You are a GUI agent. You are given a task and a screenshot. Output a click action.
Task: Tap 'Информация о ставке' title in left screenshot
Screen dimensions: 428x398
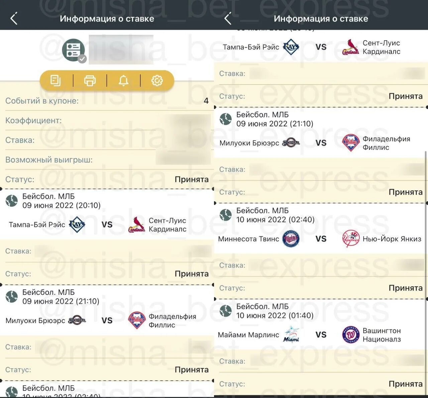pyautogui.click(x=107, y=19)
